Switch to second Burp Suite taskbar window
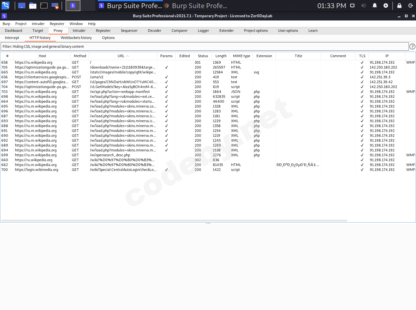416x310 pixels. (x=195, y=6)
